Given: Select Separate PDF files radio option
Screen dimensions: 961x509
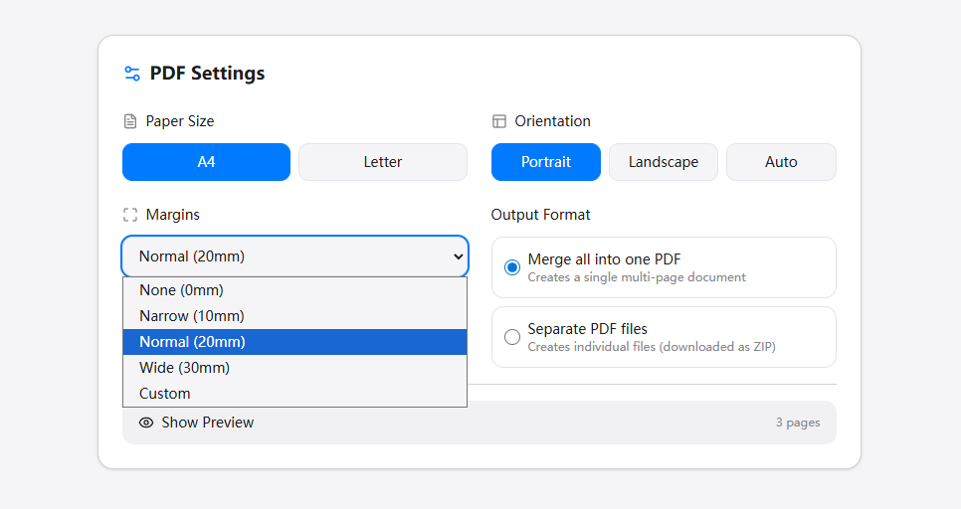Looking at the screenshot, I should 512,337.
